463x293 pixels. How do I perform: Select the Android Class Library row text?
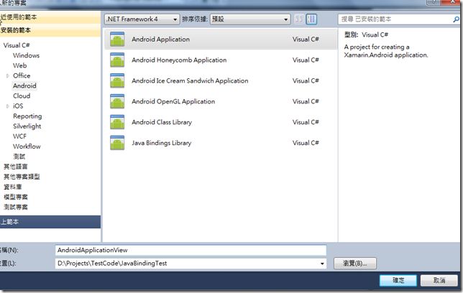[162, 122]
